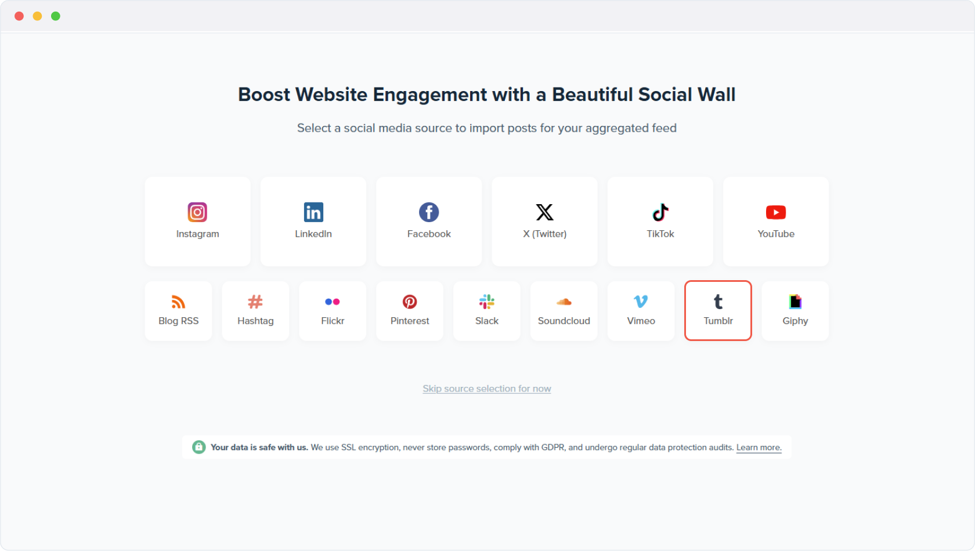The height and width of the screenshot is (551, 975).
Task: Pick Soundcloud as an audio source
Action: click(564, 311)
